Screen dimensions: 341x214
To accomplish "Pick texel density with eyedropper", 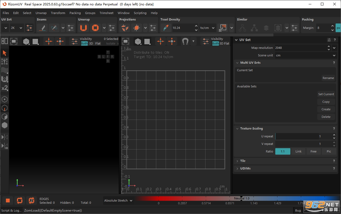I will coord(166,28).
